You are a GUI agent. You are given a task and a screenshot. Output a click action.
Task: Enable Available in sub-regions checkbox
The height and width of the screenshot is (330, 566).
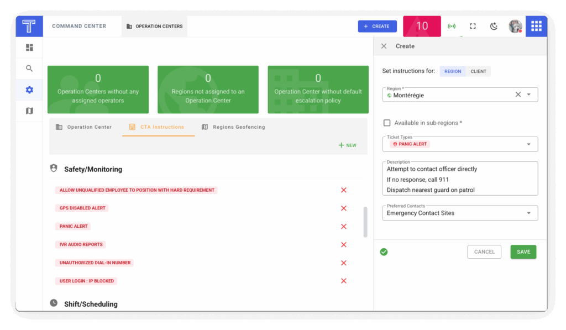(387, 123)
